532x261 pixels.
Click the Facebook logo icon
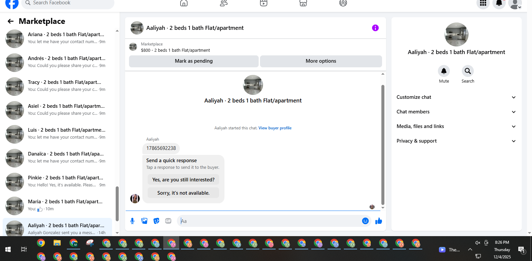tap(12, 3)
